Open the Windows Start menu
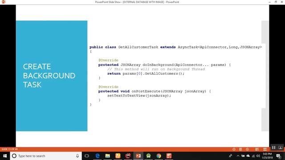Screen dimensions: 285x160 click(x=5, y=156)
